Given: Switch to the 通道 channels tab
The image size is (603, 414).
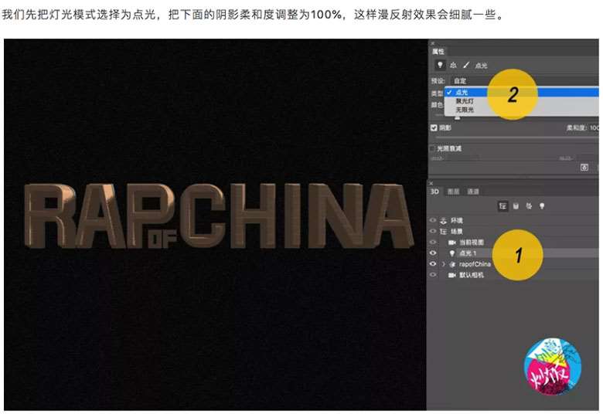Looking at the screenshot, I should pos(473,192).
